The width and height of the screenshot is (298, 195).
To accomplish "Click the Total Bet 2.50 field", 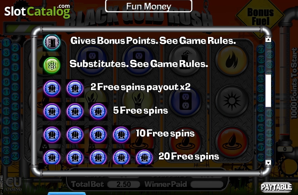I will 124,184.
